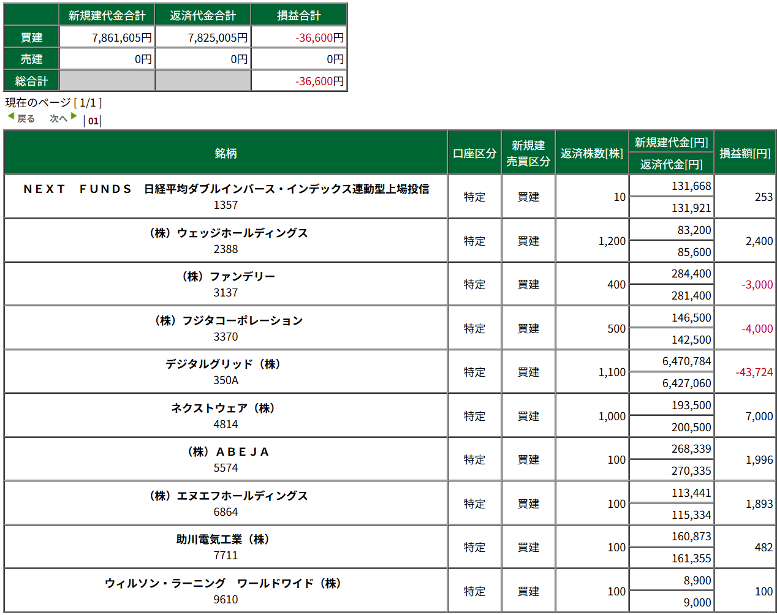The image size is (777, 615).
Task: Click the green next arrow beside 次へ
Action: [x=74, y=116]
